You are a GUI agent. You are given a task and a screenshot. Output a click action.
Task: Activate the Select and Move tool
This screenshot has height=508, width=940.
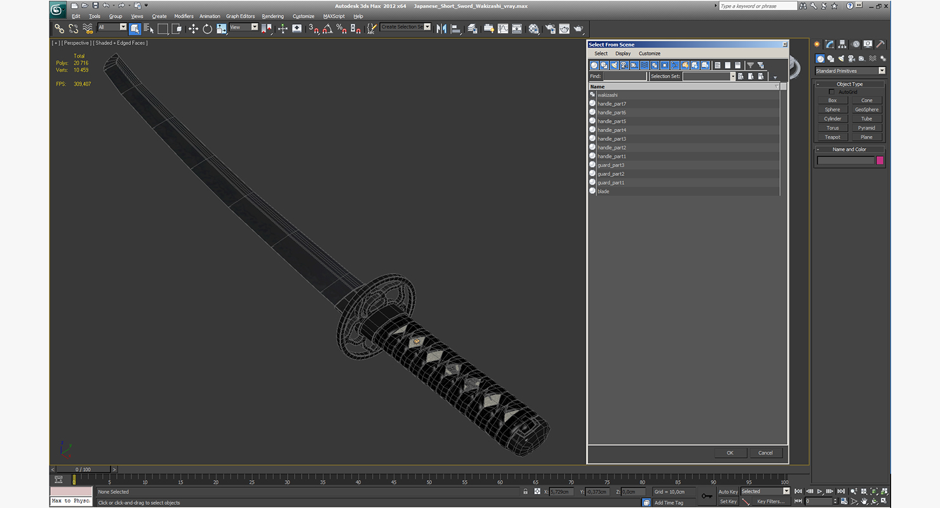(193, 29)
